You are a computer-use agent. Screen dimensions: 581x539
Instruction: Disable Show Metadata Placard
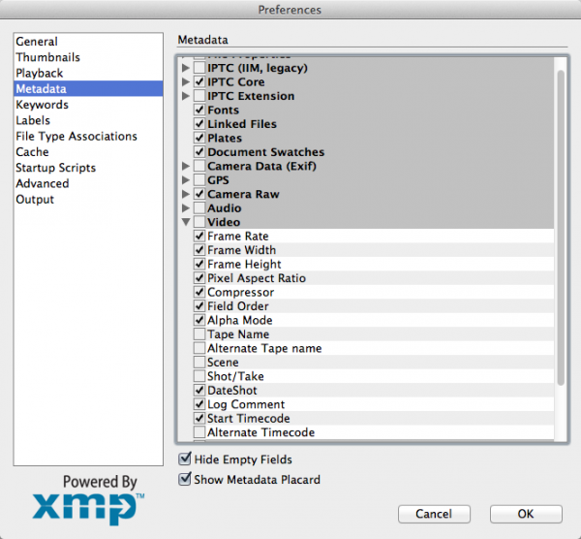[x=185, y=479]
